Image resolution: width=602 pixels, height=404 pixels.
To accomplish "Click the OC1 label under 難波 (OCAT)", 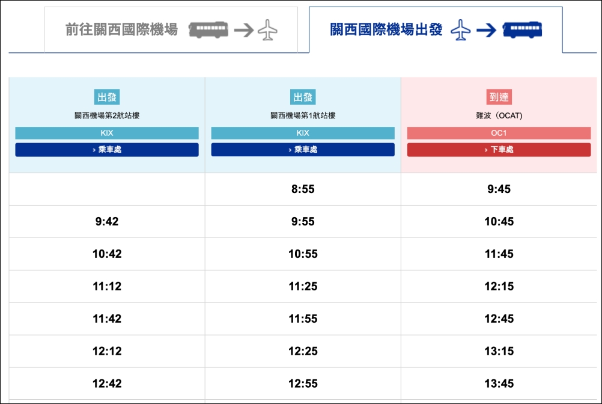I will [499, 133].
